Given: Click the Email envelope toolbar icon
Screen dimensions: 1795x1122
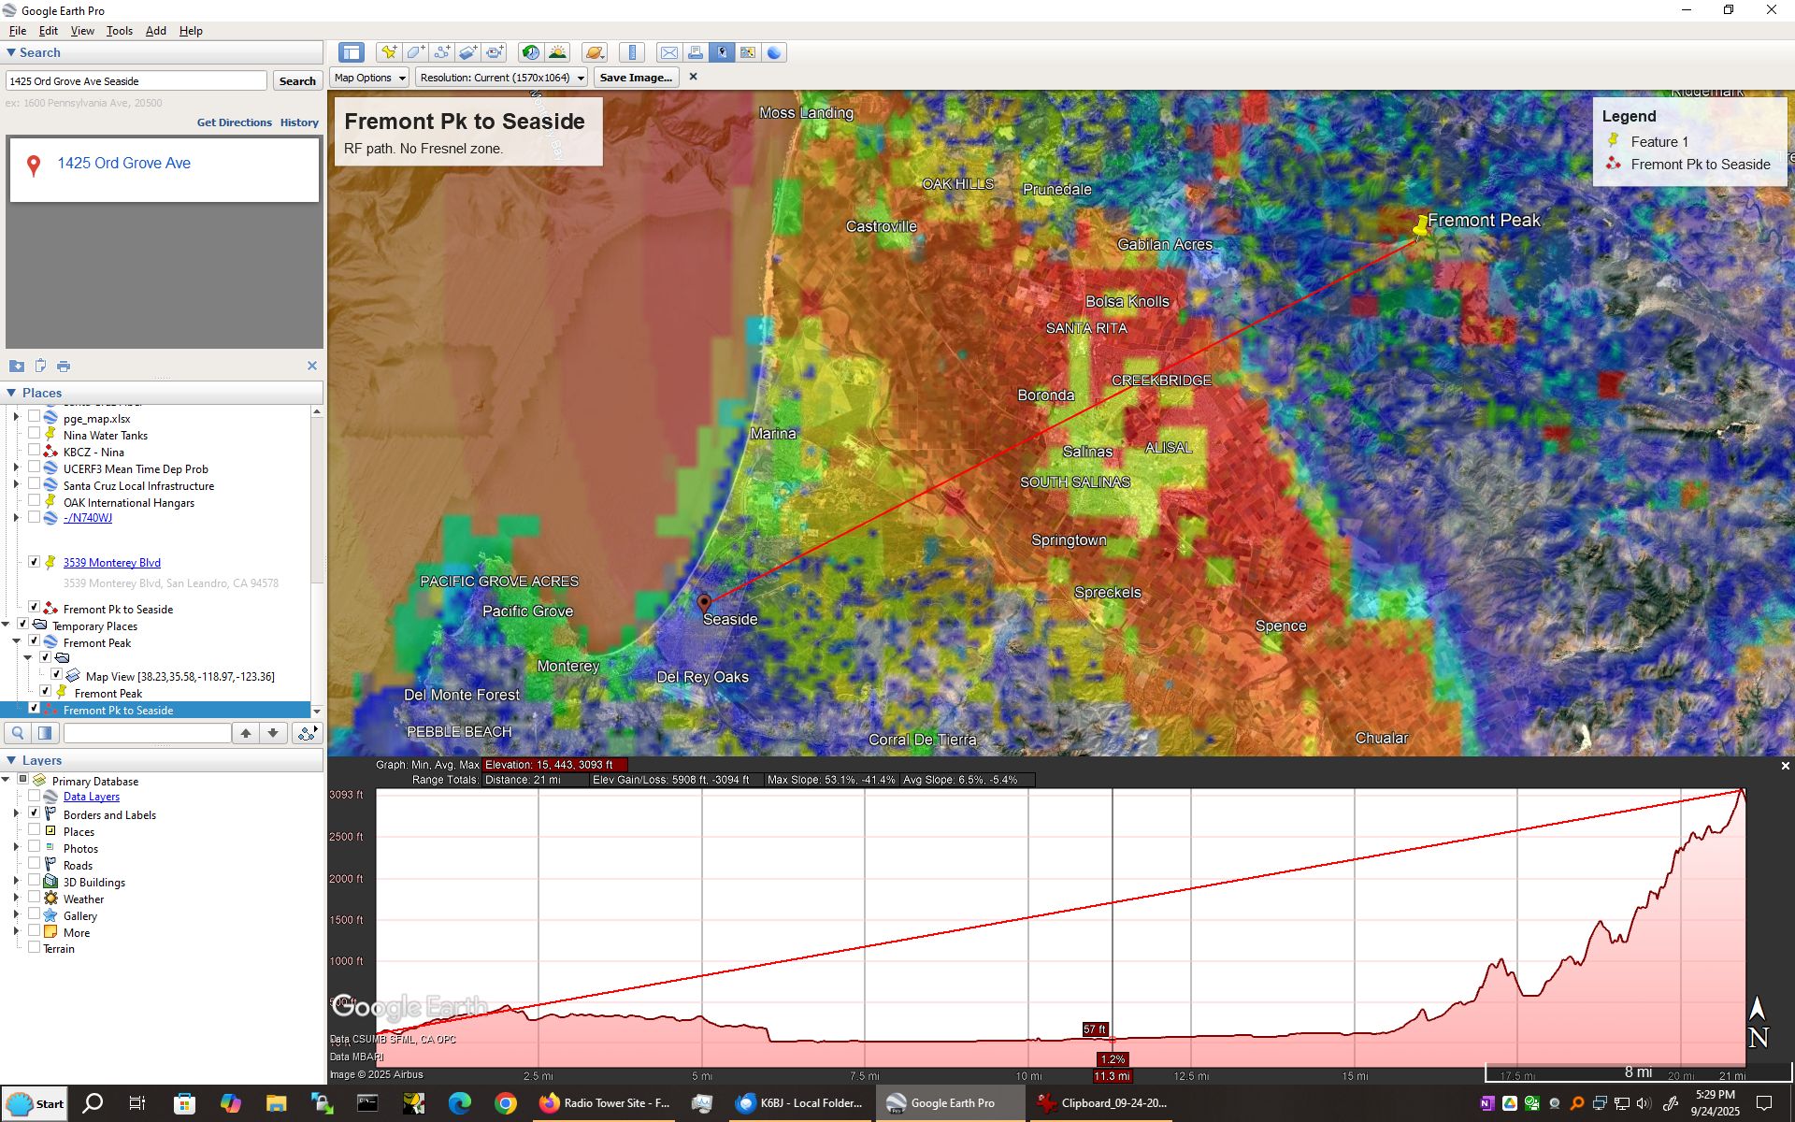Looking at the screenshot, I should coord(668,52).
